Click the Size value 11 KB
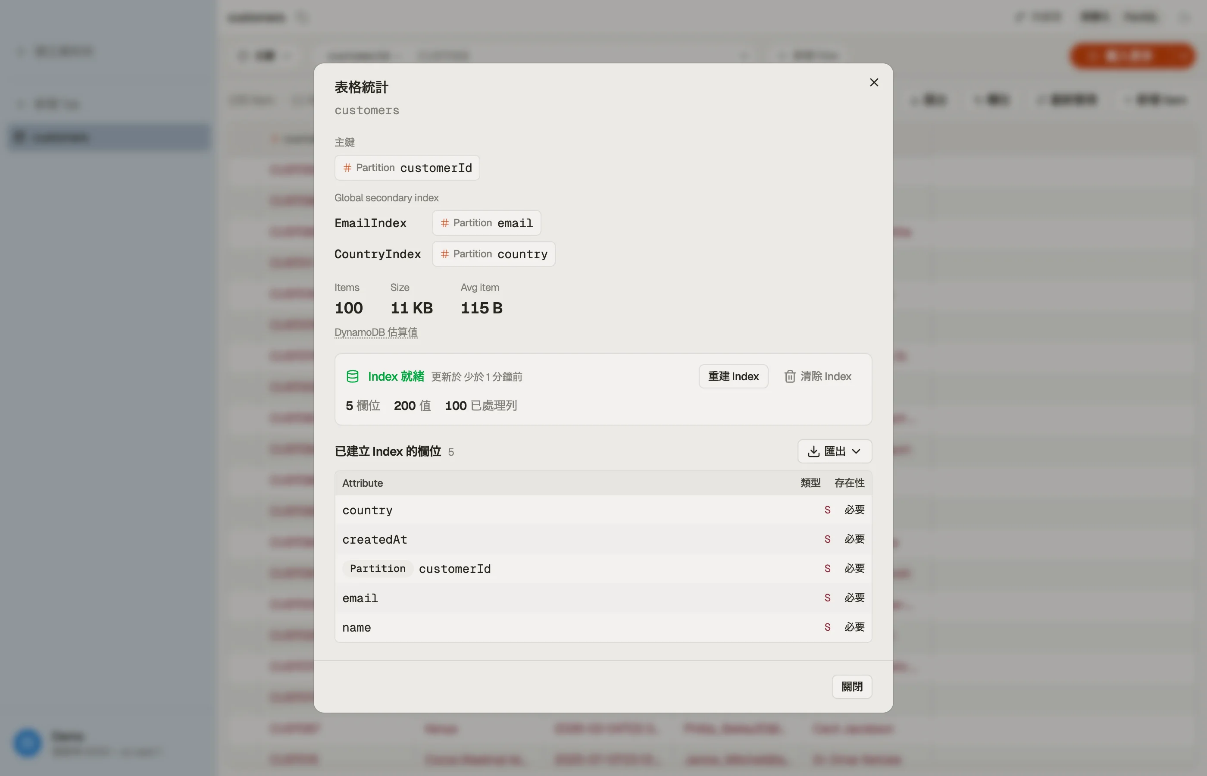 click(412, 308)
